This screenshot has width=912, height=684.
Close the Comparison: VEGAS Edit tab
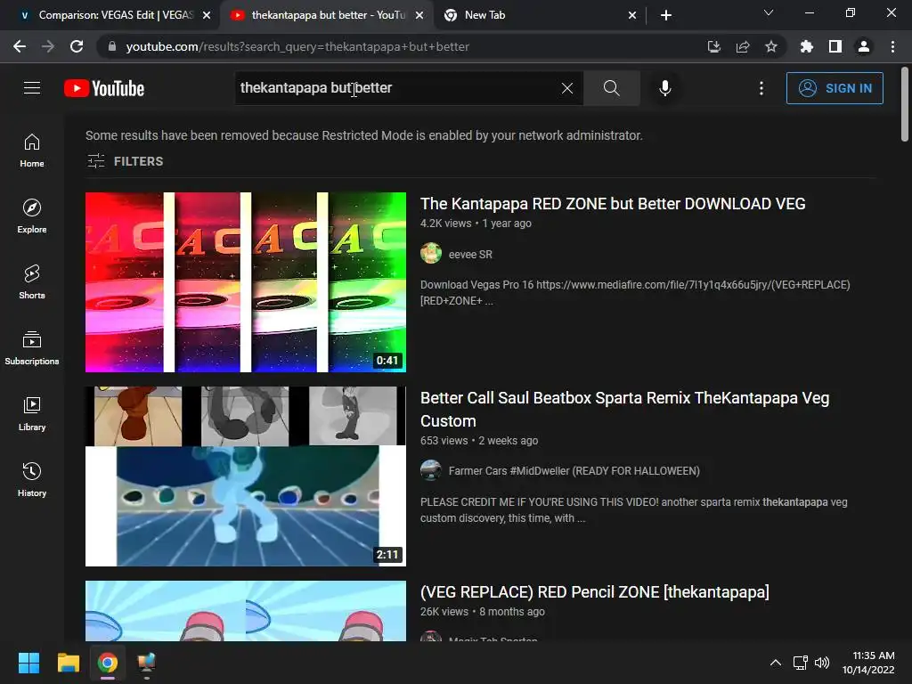207,15
